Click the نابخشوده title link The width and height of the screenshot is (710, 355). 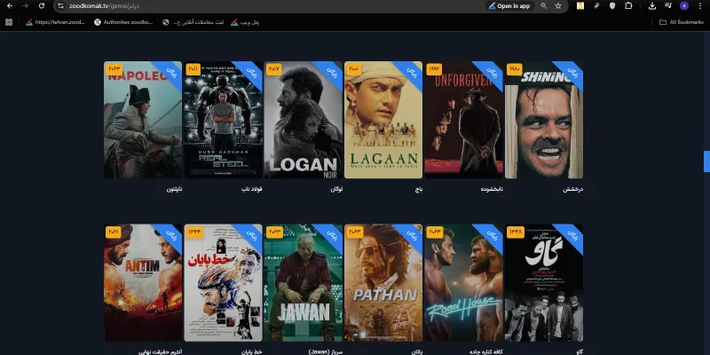click(x=492, y=190)
